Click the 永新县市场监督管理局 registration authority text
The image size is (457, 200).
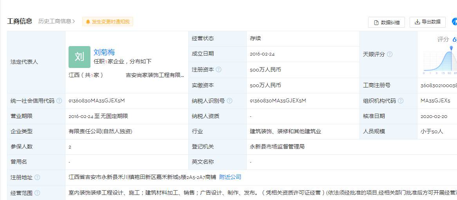point(277,146)
